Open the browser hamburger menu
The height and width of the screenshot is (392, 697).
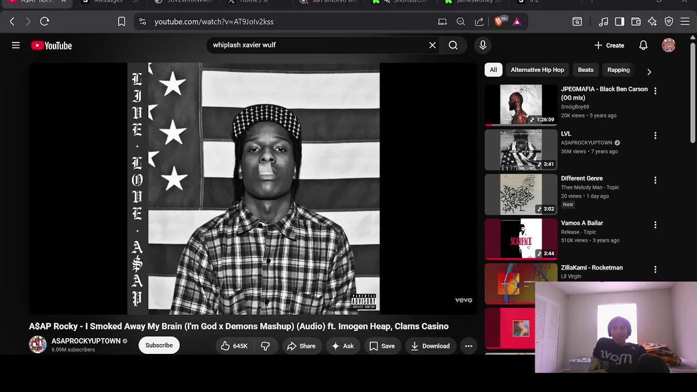(685, 22)
